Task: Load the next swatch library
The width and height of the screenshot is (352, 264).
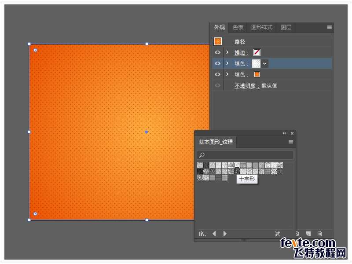Action: [225, 234]
